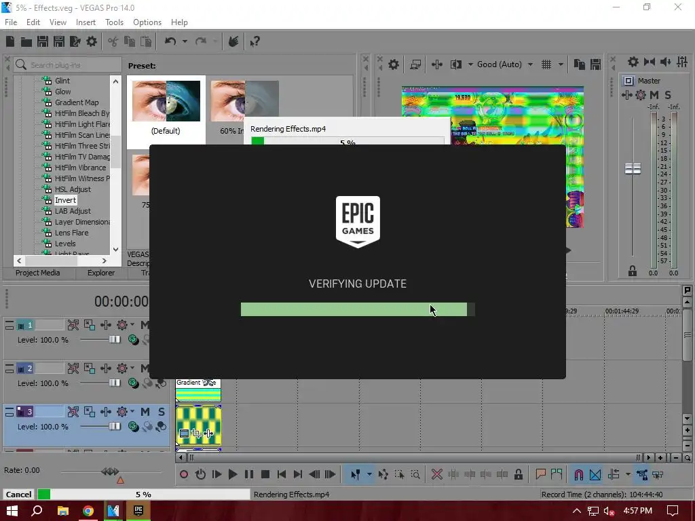Click Master bus audio properties gear icon
695x521 pixels.
(633, 62)
